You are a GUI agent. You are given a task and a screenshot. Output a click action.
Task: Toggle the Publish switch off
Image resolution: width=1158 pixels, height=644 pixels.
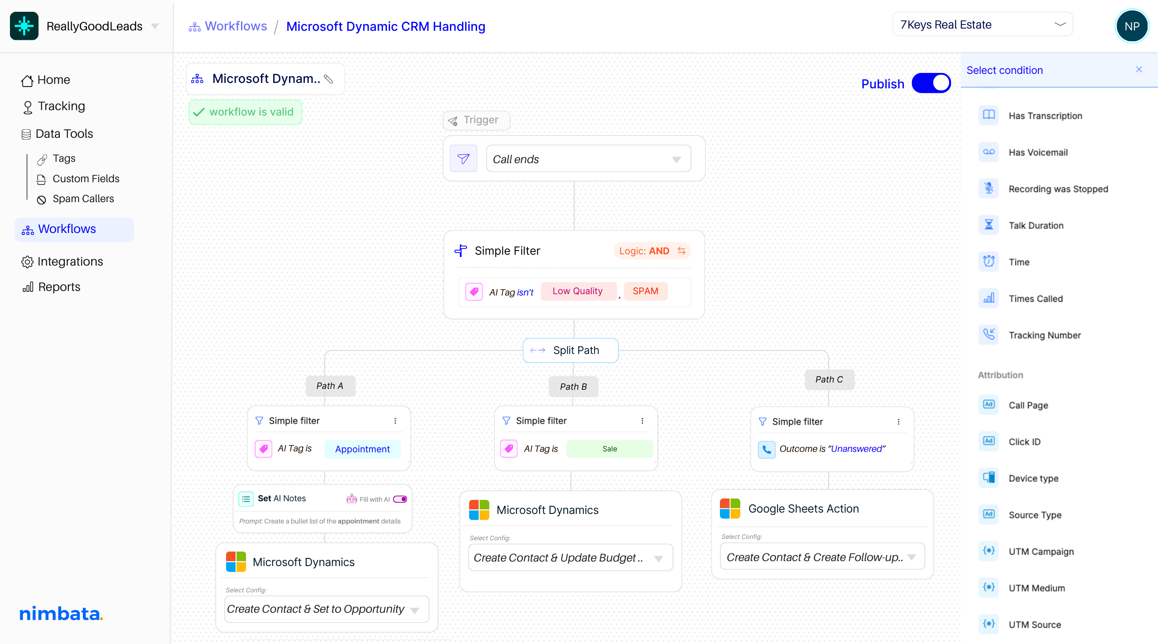pos(931,83)
